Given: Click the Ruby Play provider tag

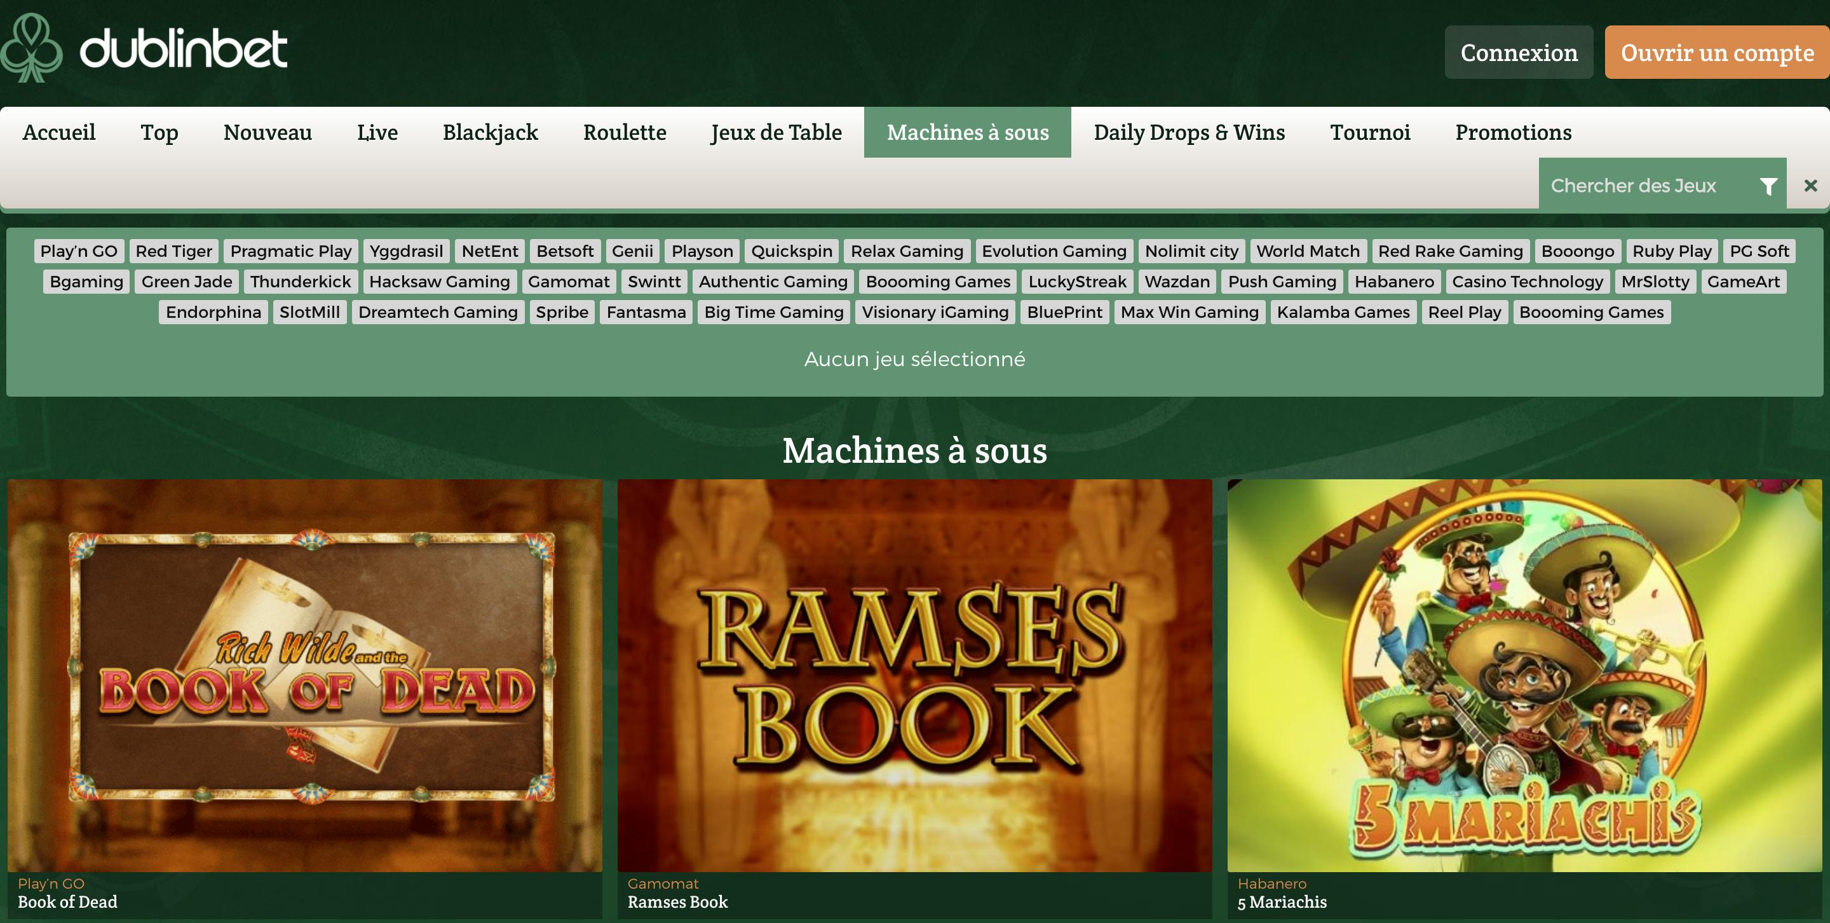Looking at the screenshot, I should (1672, 251).
